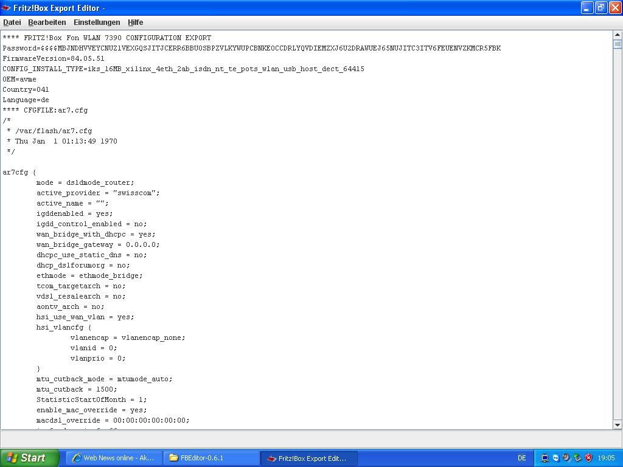Click the '**** CFGFILE:ar7.cfg' line
Image resolution: width=623 pixels, height=467 pixels.
coord(45,110)
